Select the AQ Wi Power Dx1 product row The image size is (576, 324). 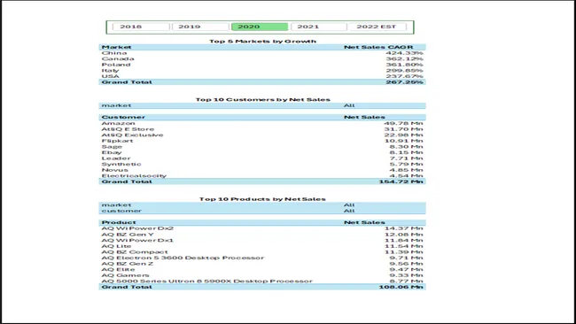coord(262,240)
